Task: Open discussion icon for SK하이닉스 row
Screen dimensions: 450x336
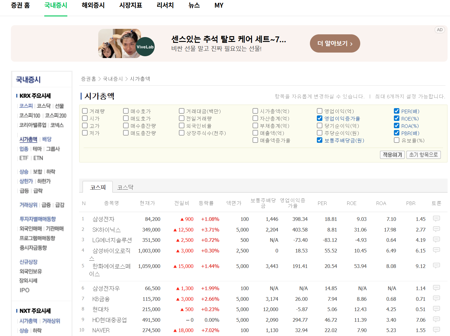Action: click(436, 229)
